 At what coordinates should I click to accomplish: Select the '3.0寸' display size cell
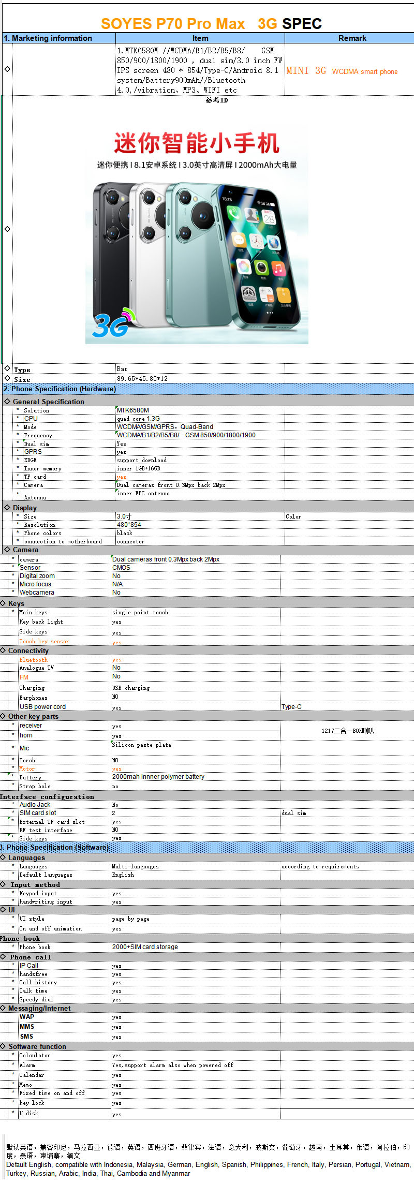tap(200, 516)
